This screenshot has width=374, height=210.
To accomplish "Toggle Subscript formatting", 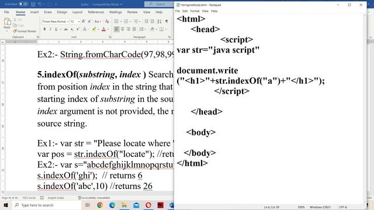I will (72, 29).
